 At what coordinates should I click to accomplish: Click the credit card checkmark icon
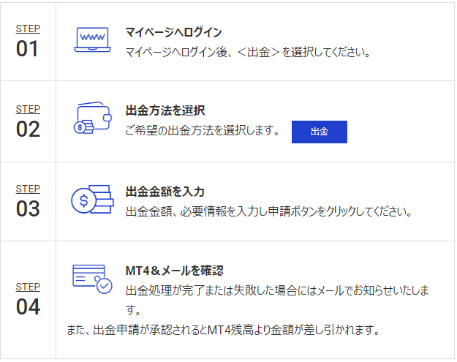91,278
